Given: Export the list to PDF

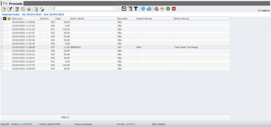Looking at the screenshot, I should (17, 9).
